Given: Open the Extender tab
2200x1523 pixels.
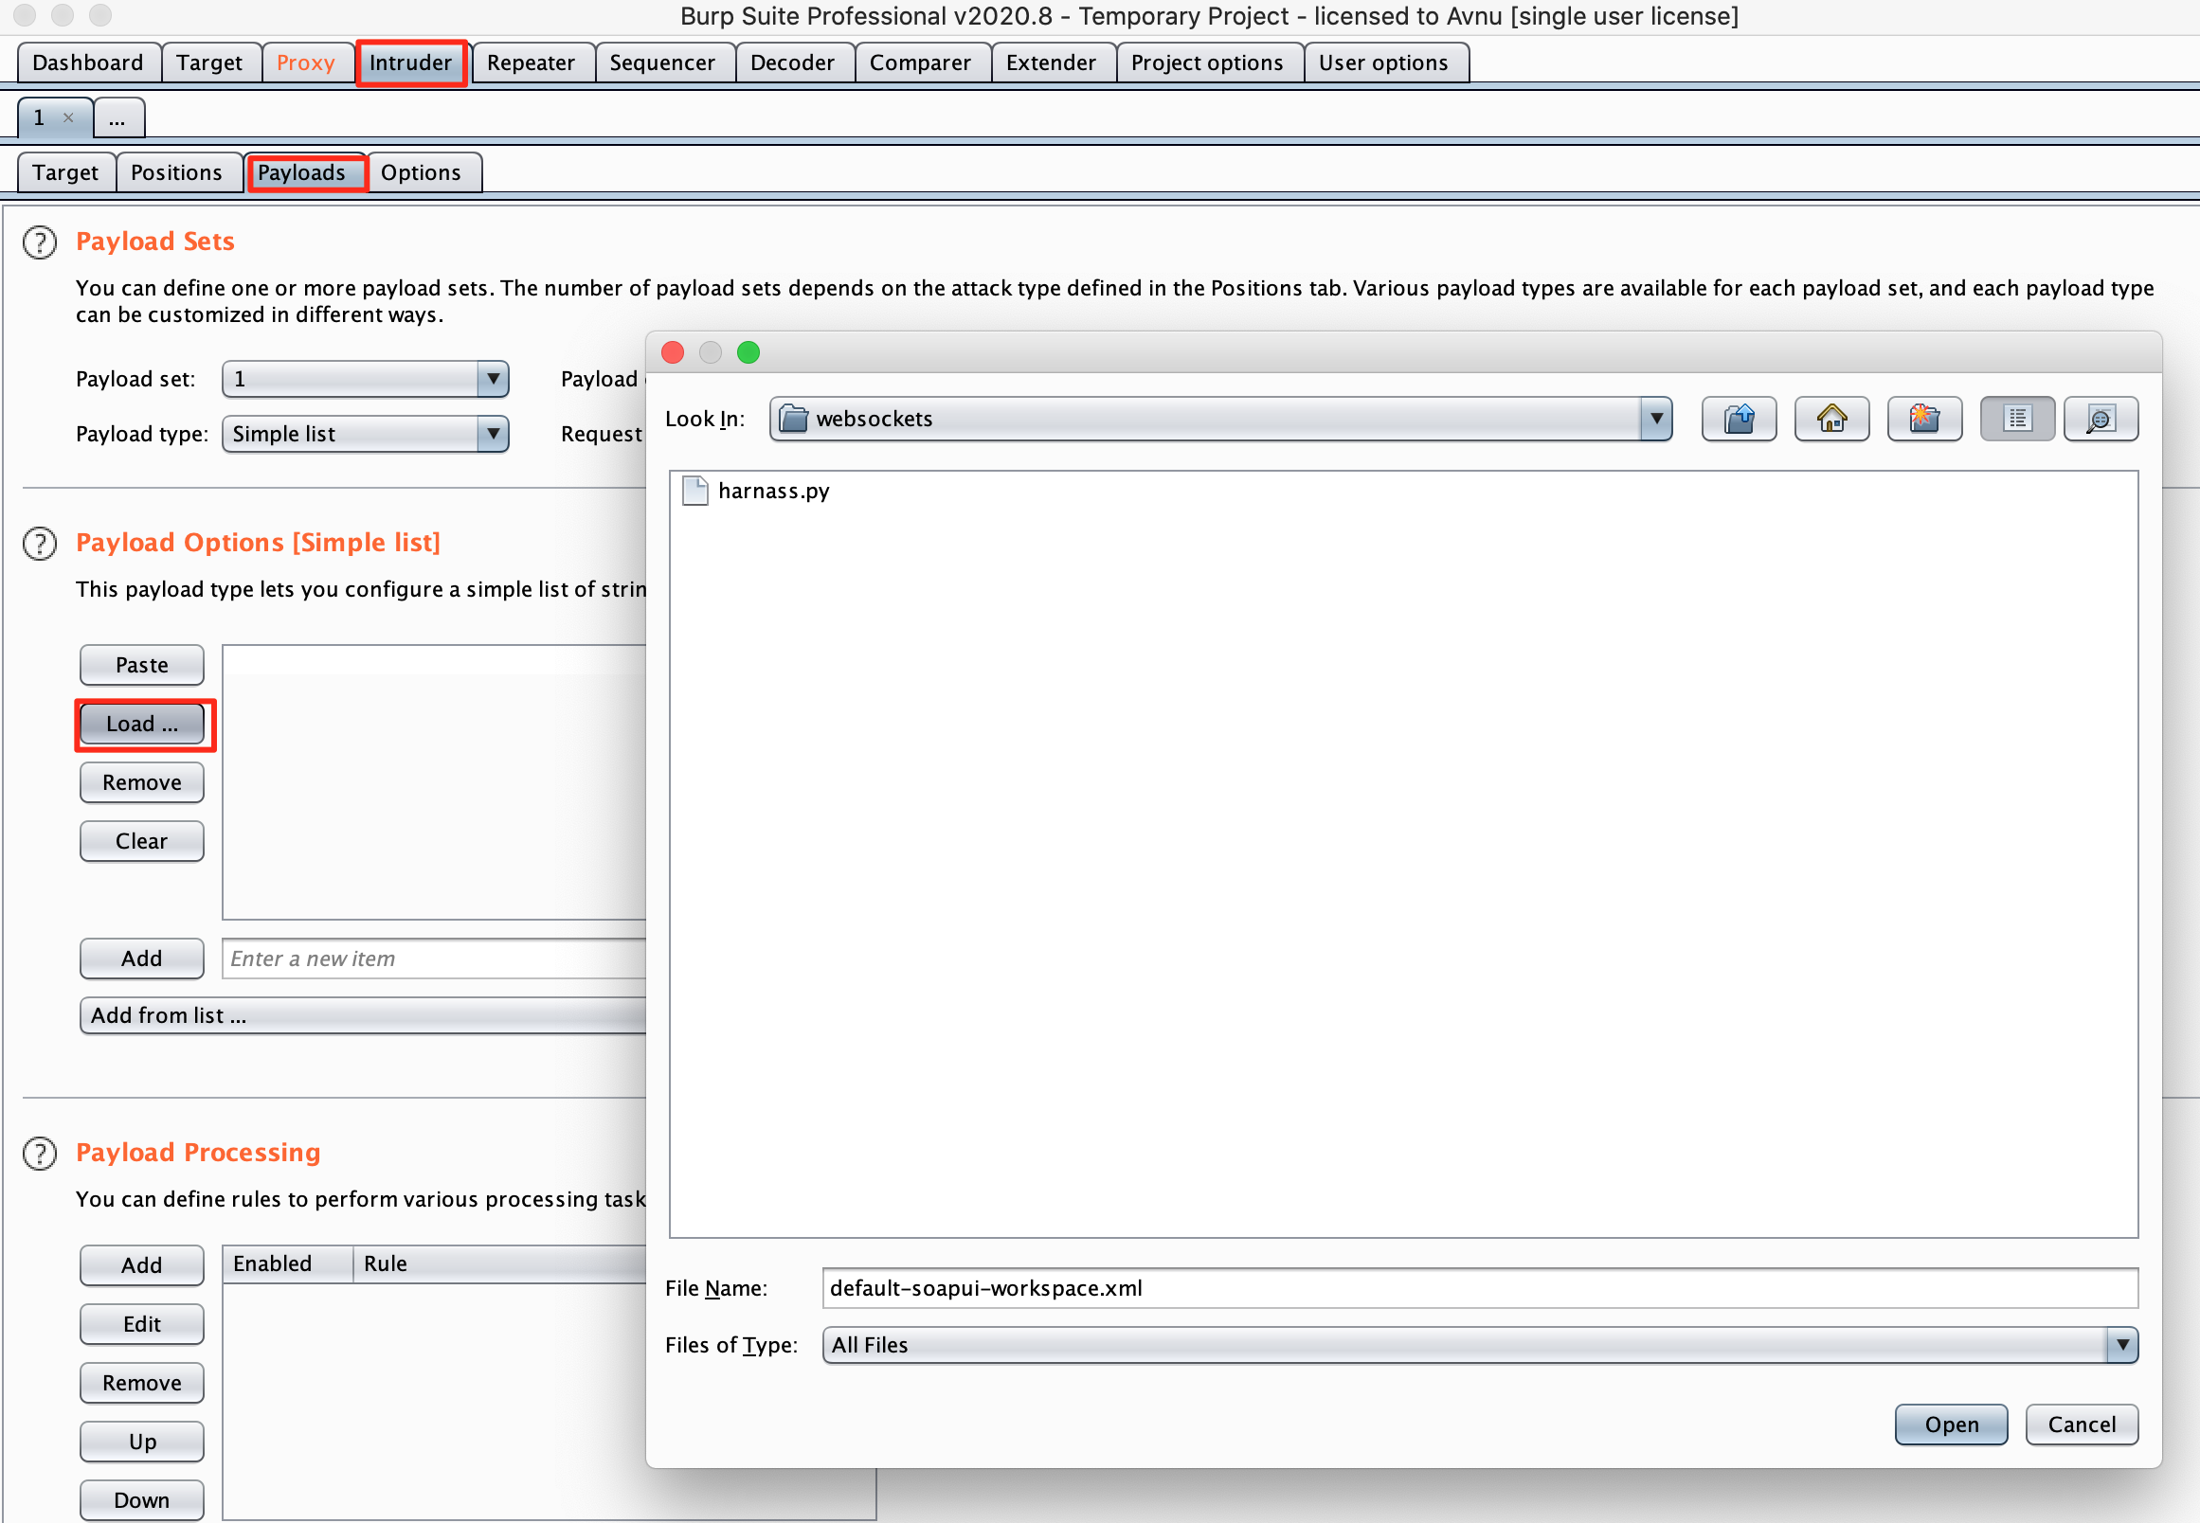Looking at the screenshot, I should pyautogui.click(x=1052, y=63).
